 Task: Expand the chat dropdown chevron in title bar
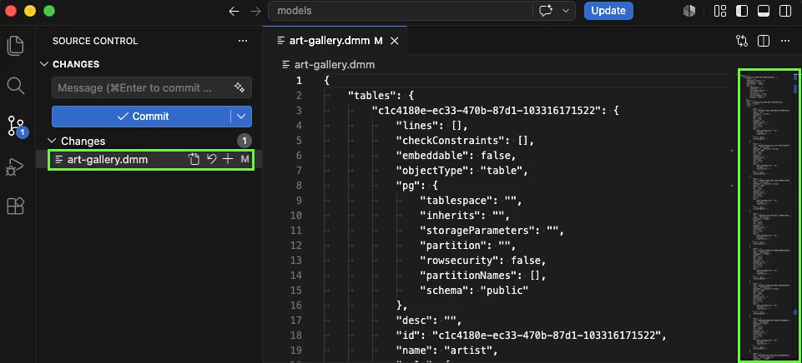coord(565,11)
